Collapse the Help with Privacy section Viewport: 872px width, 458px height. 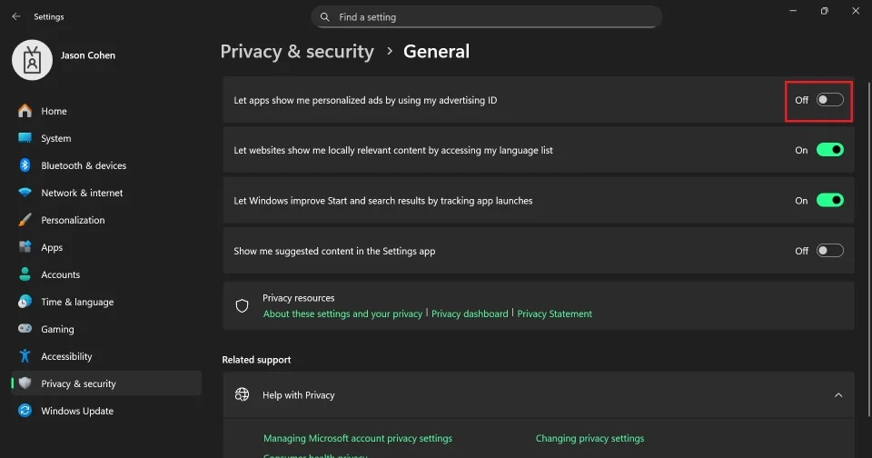(838, 395)
